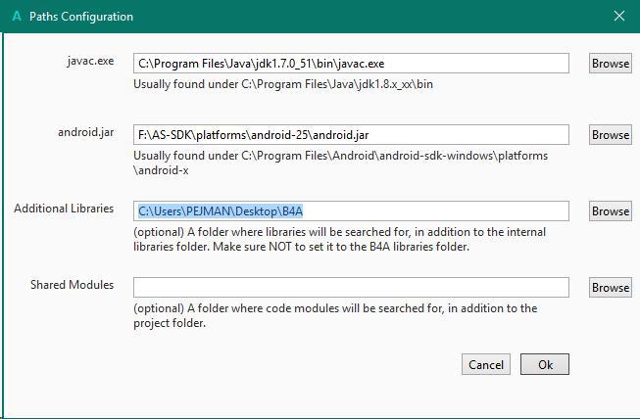This screenshot has width=640, height=419.
Task: Click the javac.exe label
Action: pyautogui.click(x=93, y=61)
